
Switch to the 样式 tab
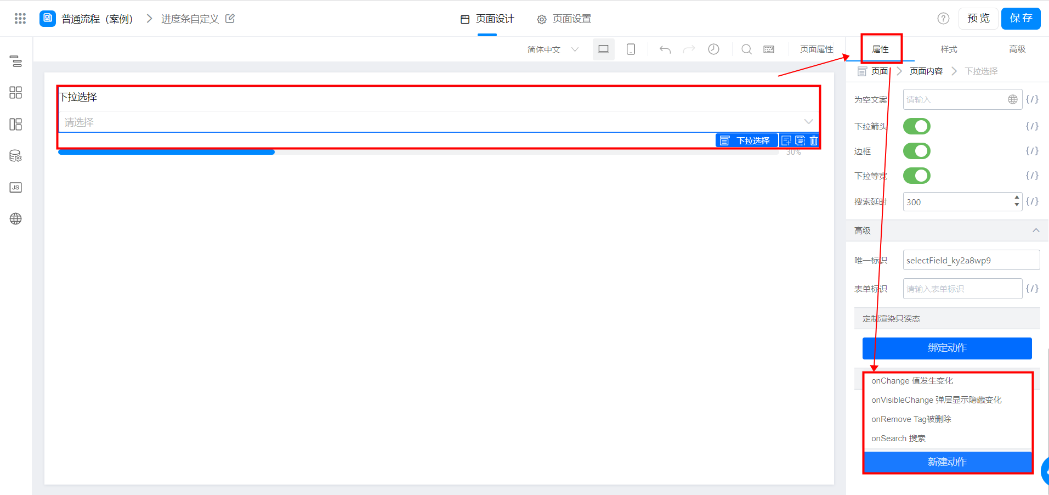point(949,49)
